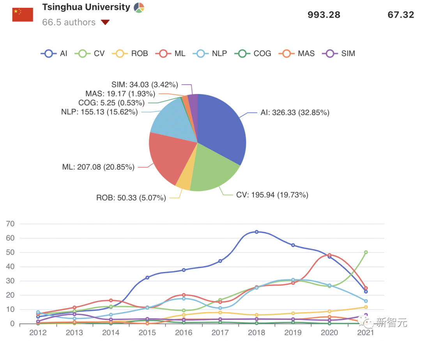Expand the 66.5 authors dropdown arrow
The width and height of the screenshot is (421, 341).
point(105,23)
